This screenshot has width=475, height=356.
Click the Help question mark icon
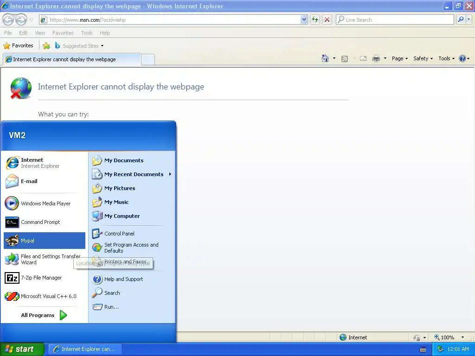tap(462, 58)
